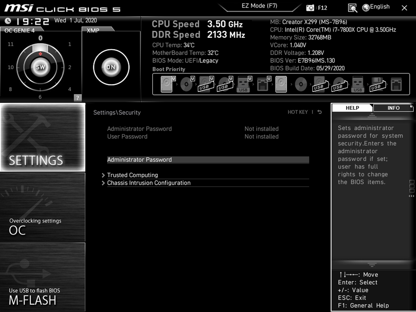Switch to EZ Mode (F7)
This screenshot has width=416, height=312.
(x=260, y=6)
